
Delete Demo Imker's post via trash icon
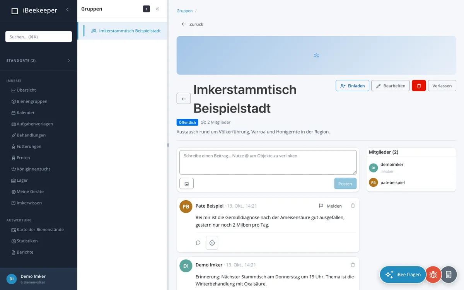coord(353,265)
